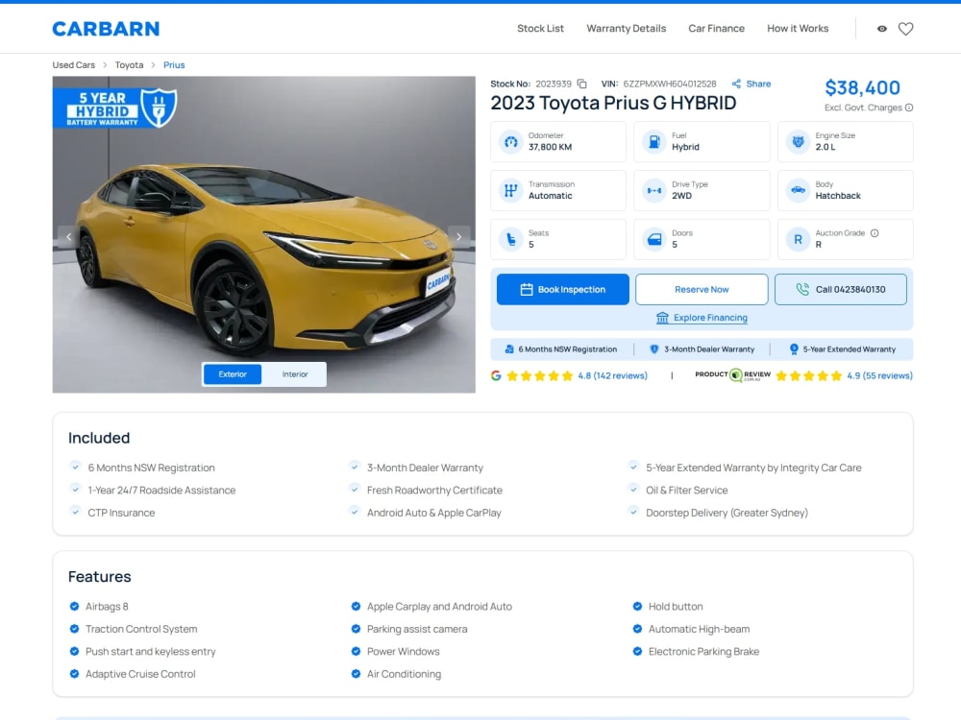
Task: Open How it Works
Action: point(798,28)
